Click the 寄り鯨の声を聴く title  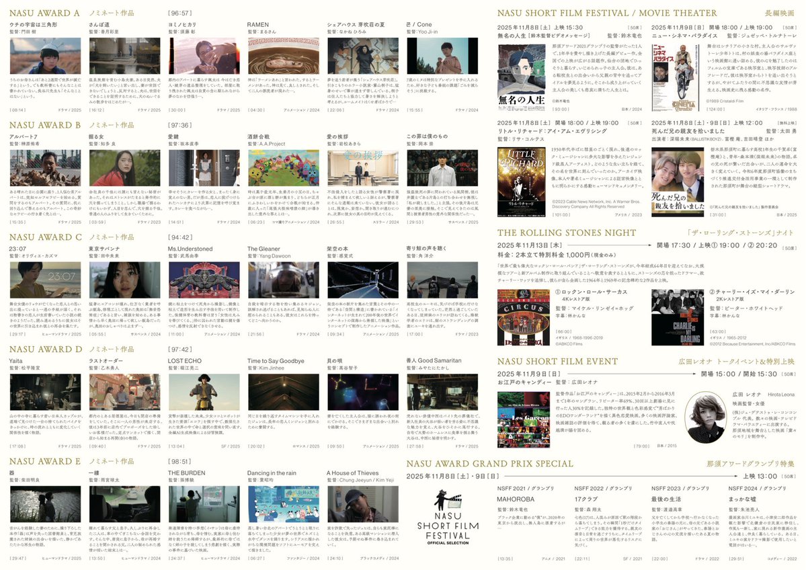(426, 249)
